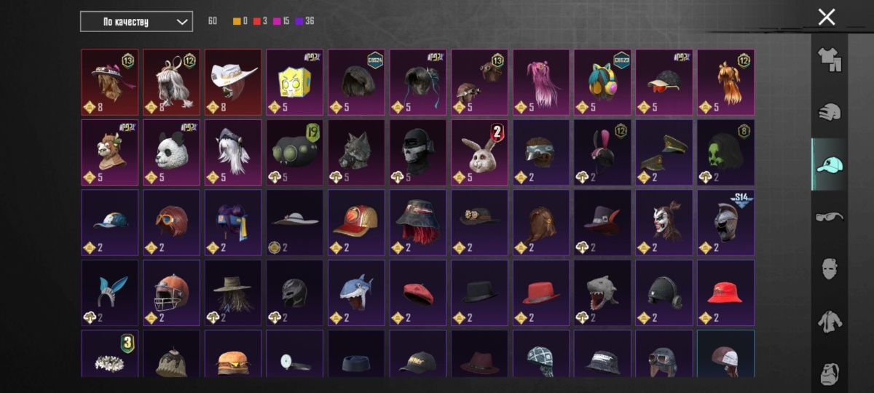This screenshot has width=874, height=393.
Task: Close the inventory with the X button
Action: pyautogui.click(x=827, y=17)
